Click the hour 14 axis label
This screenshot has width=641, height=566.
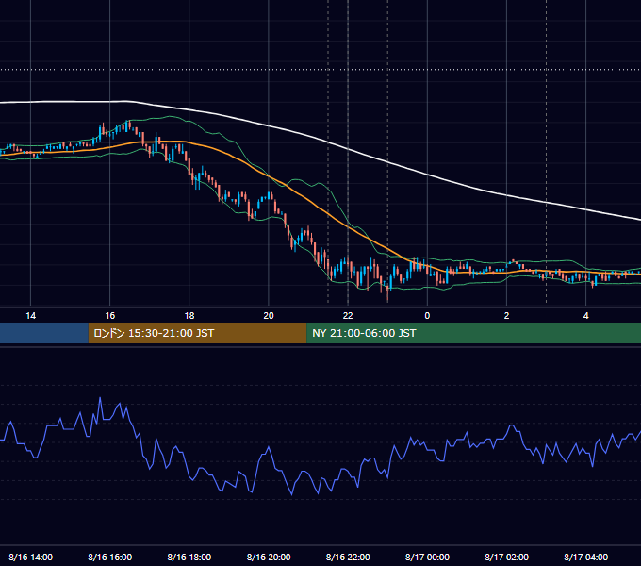[x=31, y=316]
